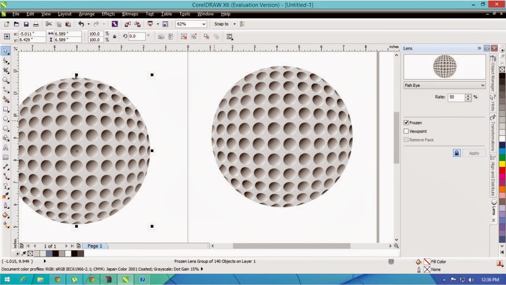This screenshot has width=506, height=285.
Task: Open the Windows Start button
Action: [7, 279]
